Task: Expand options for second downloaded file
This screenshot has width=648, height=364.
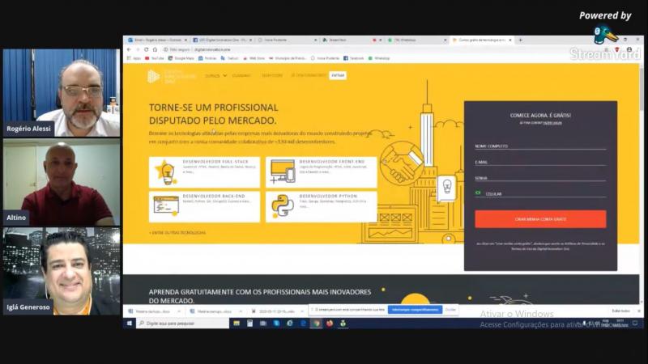Action: [x=241, y=311]
